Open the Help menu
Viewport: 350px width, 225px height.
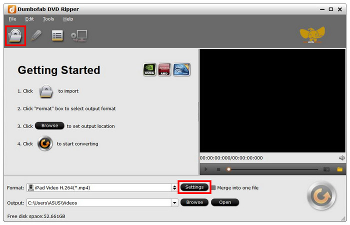pyautogui.click(x=68, y=19)
